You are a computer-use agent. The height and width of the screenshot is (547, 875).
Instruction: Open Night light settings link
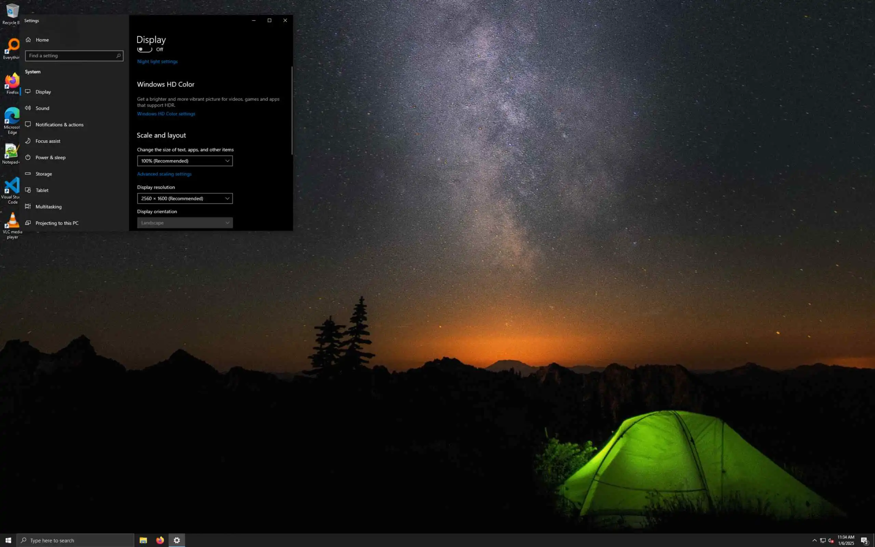coord(157,62)
